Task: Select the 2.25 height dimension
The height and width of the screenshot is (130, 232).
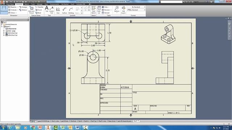Action: (108, 71)
